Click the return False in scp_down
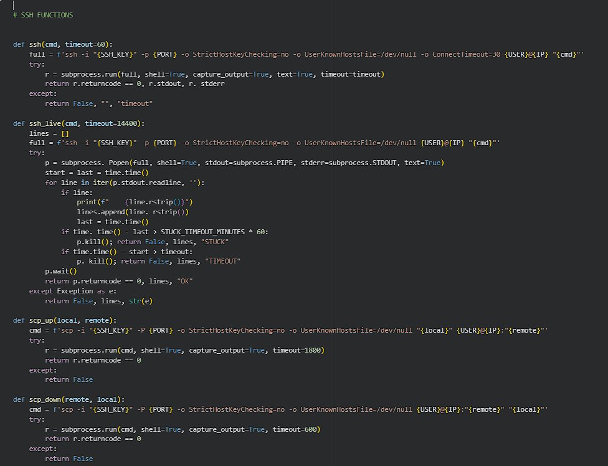Viewport: 608px width, 466px height. click(69, 458)
